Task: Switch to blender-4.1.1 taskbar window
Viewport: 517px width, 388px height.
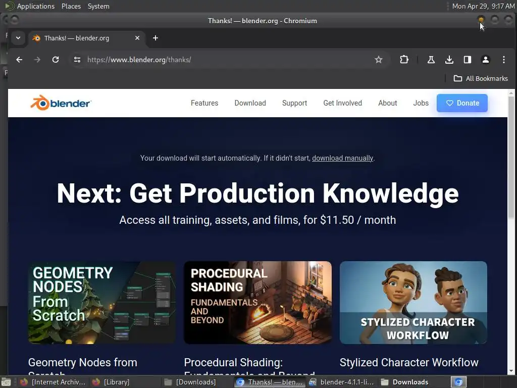Action: 341,382
